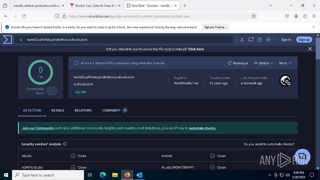Open the Firefox extensions puzzle icon
This screenshot has width=320, height=180.
pyautogui.click(x=305, y=16)
